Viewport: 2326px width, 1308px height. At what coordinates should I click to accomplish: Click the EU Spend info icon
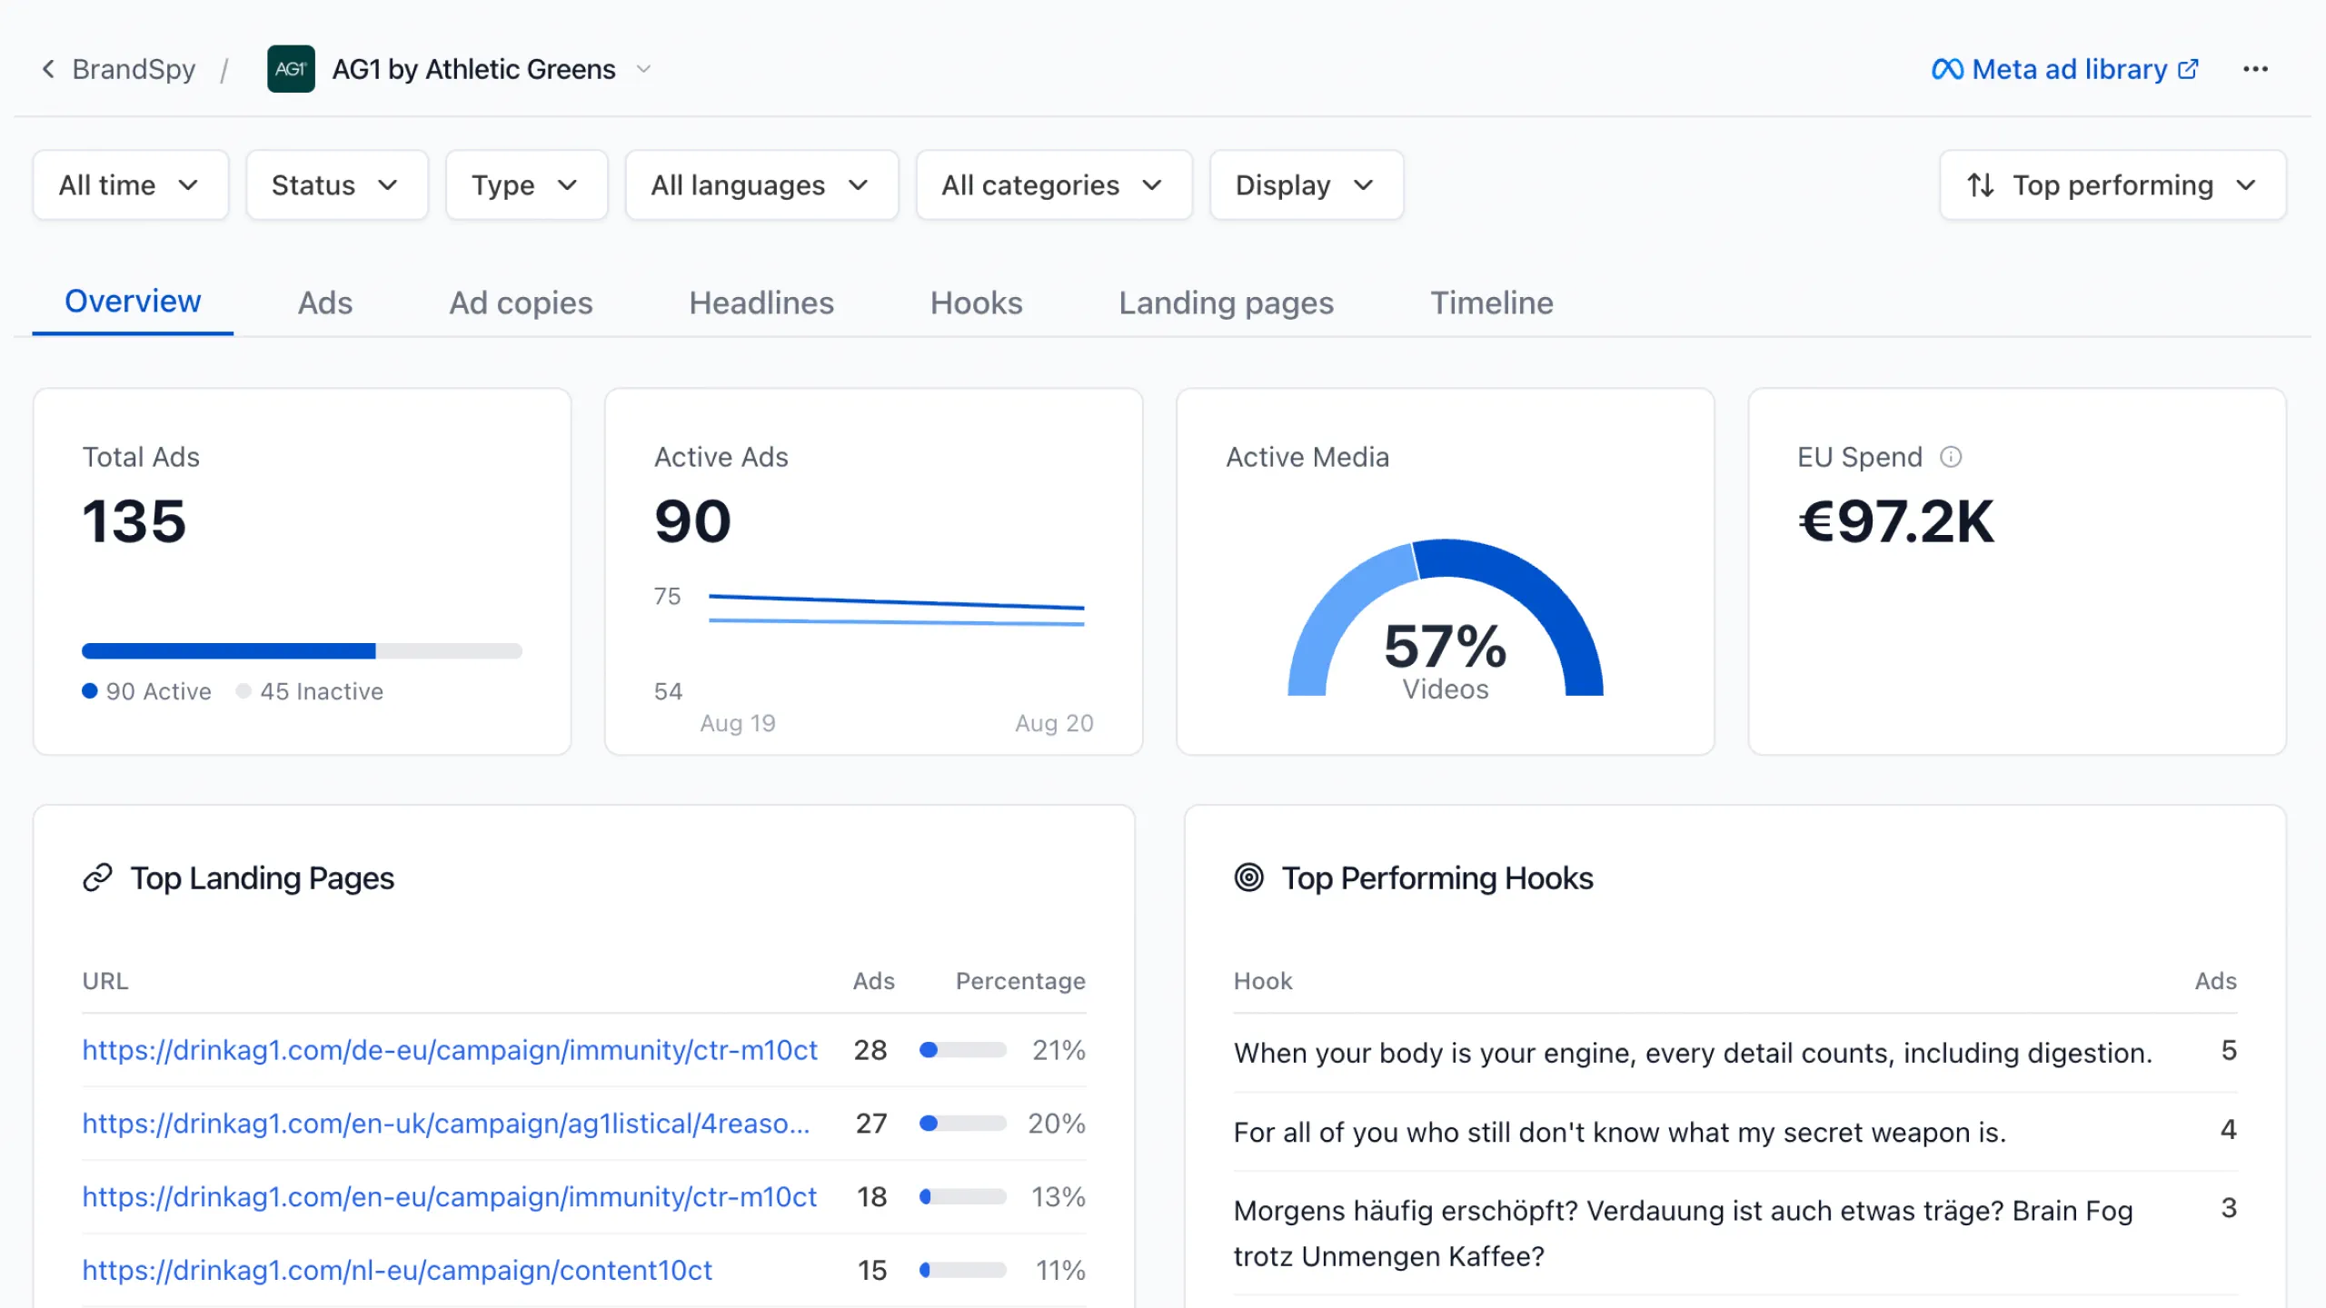1951,457
